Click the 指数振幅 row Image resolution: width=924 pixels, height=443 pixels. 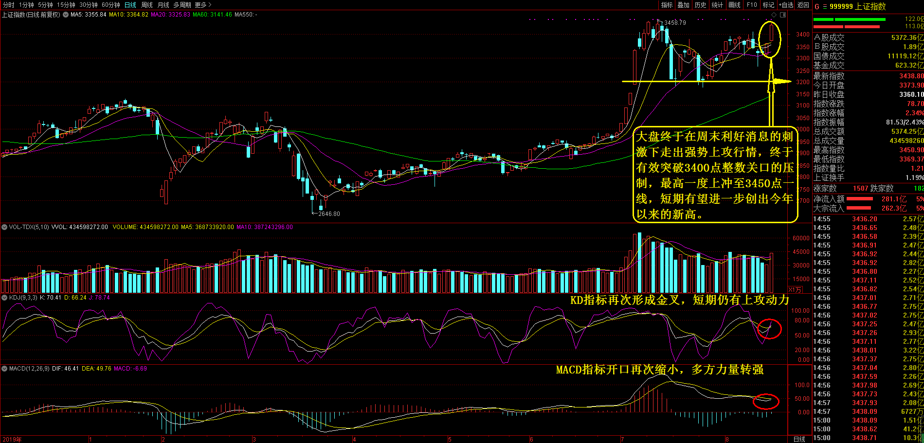868,122
